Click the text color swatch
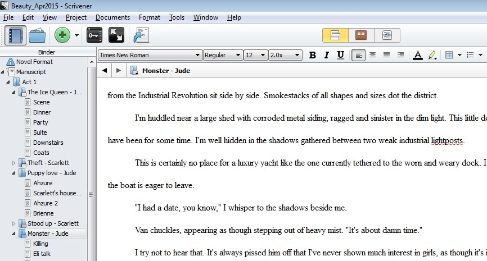Viewport: 487px width, 261px height. tap(417, 55)
